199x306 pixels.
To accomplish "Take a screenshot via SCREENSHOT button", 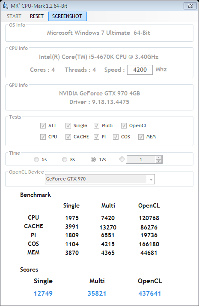I will (x=67, y=16).
